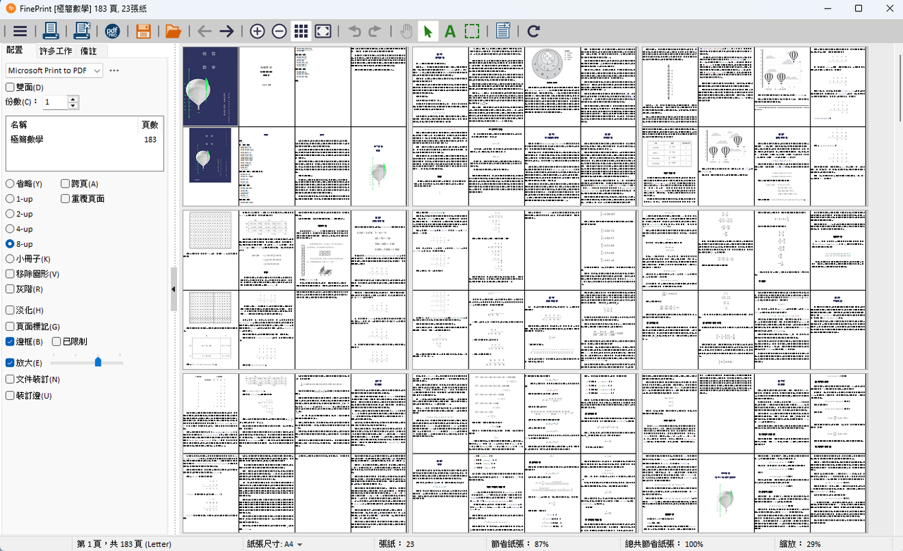Open the 紙張尺寸 A4 paper size dropdown
903x551 pixels.
click(x=274, y=544)
